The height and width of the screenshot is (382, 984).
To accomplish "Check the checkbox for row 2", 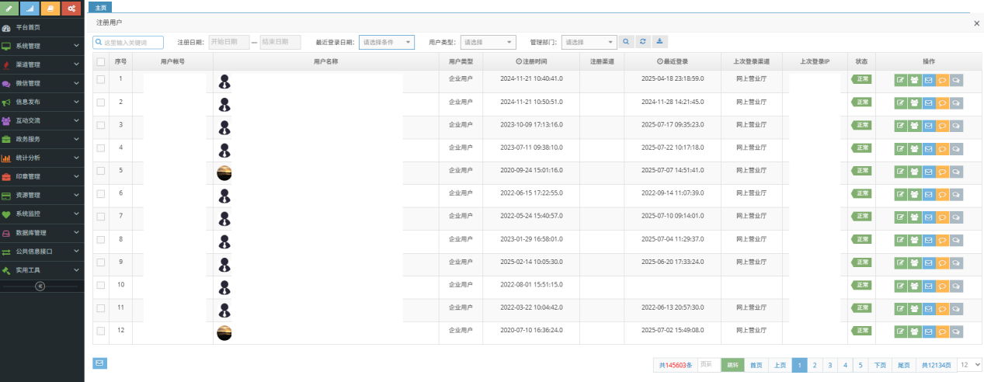I will pos(100,102).
